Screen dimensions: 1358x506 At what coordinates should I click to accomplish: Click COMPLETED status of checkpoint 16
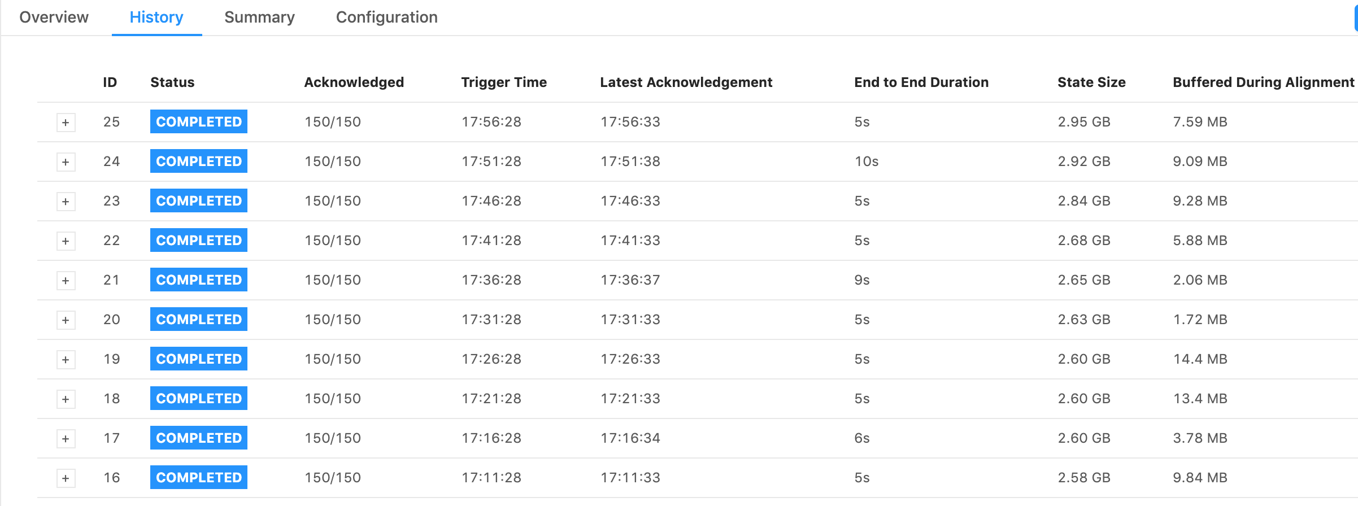(x=199, y=478)
